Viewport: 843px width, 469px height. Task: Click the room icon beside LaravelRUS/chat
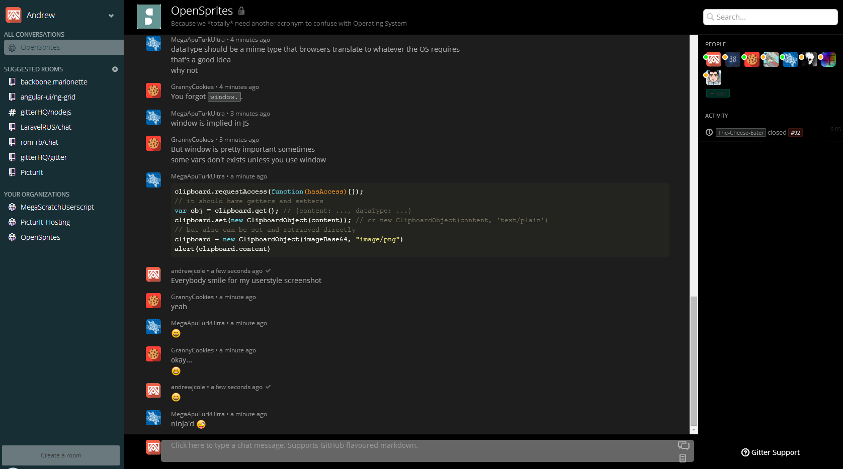tap(12, 127)
